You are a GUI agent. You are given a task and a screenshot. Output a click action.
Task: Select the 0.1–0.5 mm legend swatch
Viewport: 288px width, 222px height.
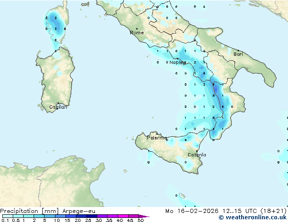point(8,216)
